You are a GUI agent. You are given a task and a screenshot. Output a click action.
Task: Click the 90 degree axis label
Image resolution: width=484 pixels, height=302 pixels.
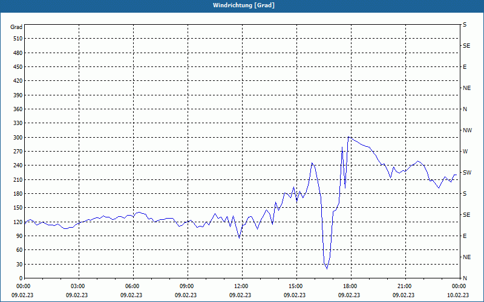[19, 236]
